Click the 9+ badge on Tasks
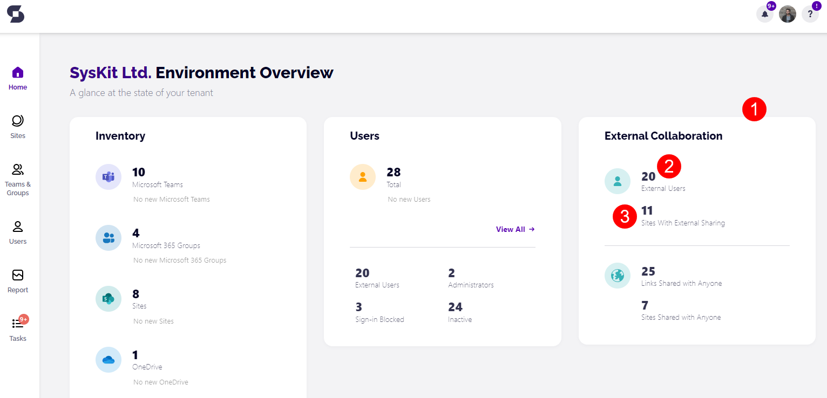827x398 pixels. tap(24, 318)
